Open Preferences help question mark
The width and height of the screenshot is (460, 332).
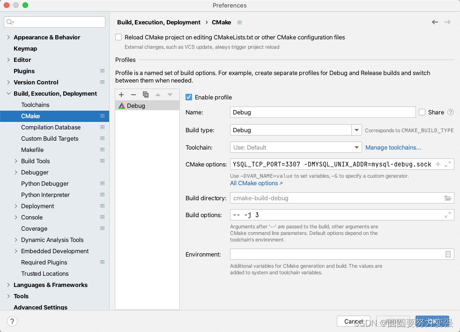(12, 321)
